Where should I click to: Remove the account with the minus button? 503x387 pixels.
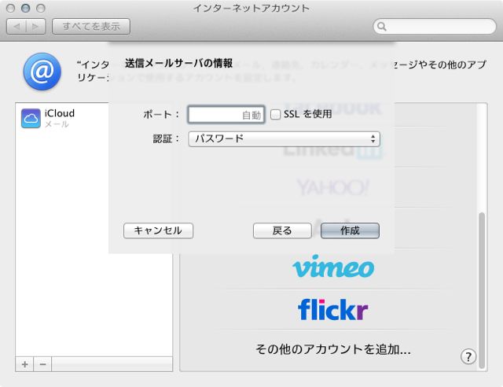coord(42,364)
